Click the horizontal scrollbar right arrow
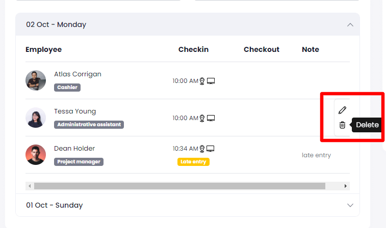The image size is (386, 228). (346, 186)
